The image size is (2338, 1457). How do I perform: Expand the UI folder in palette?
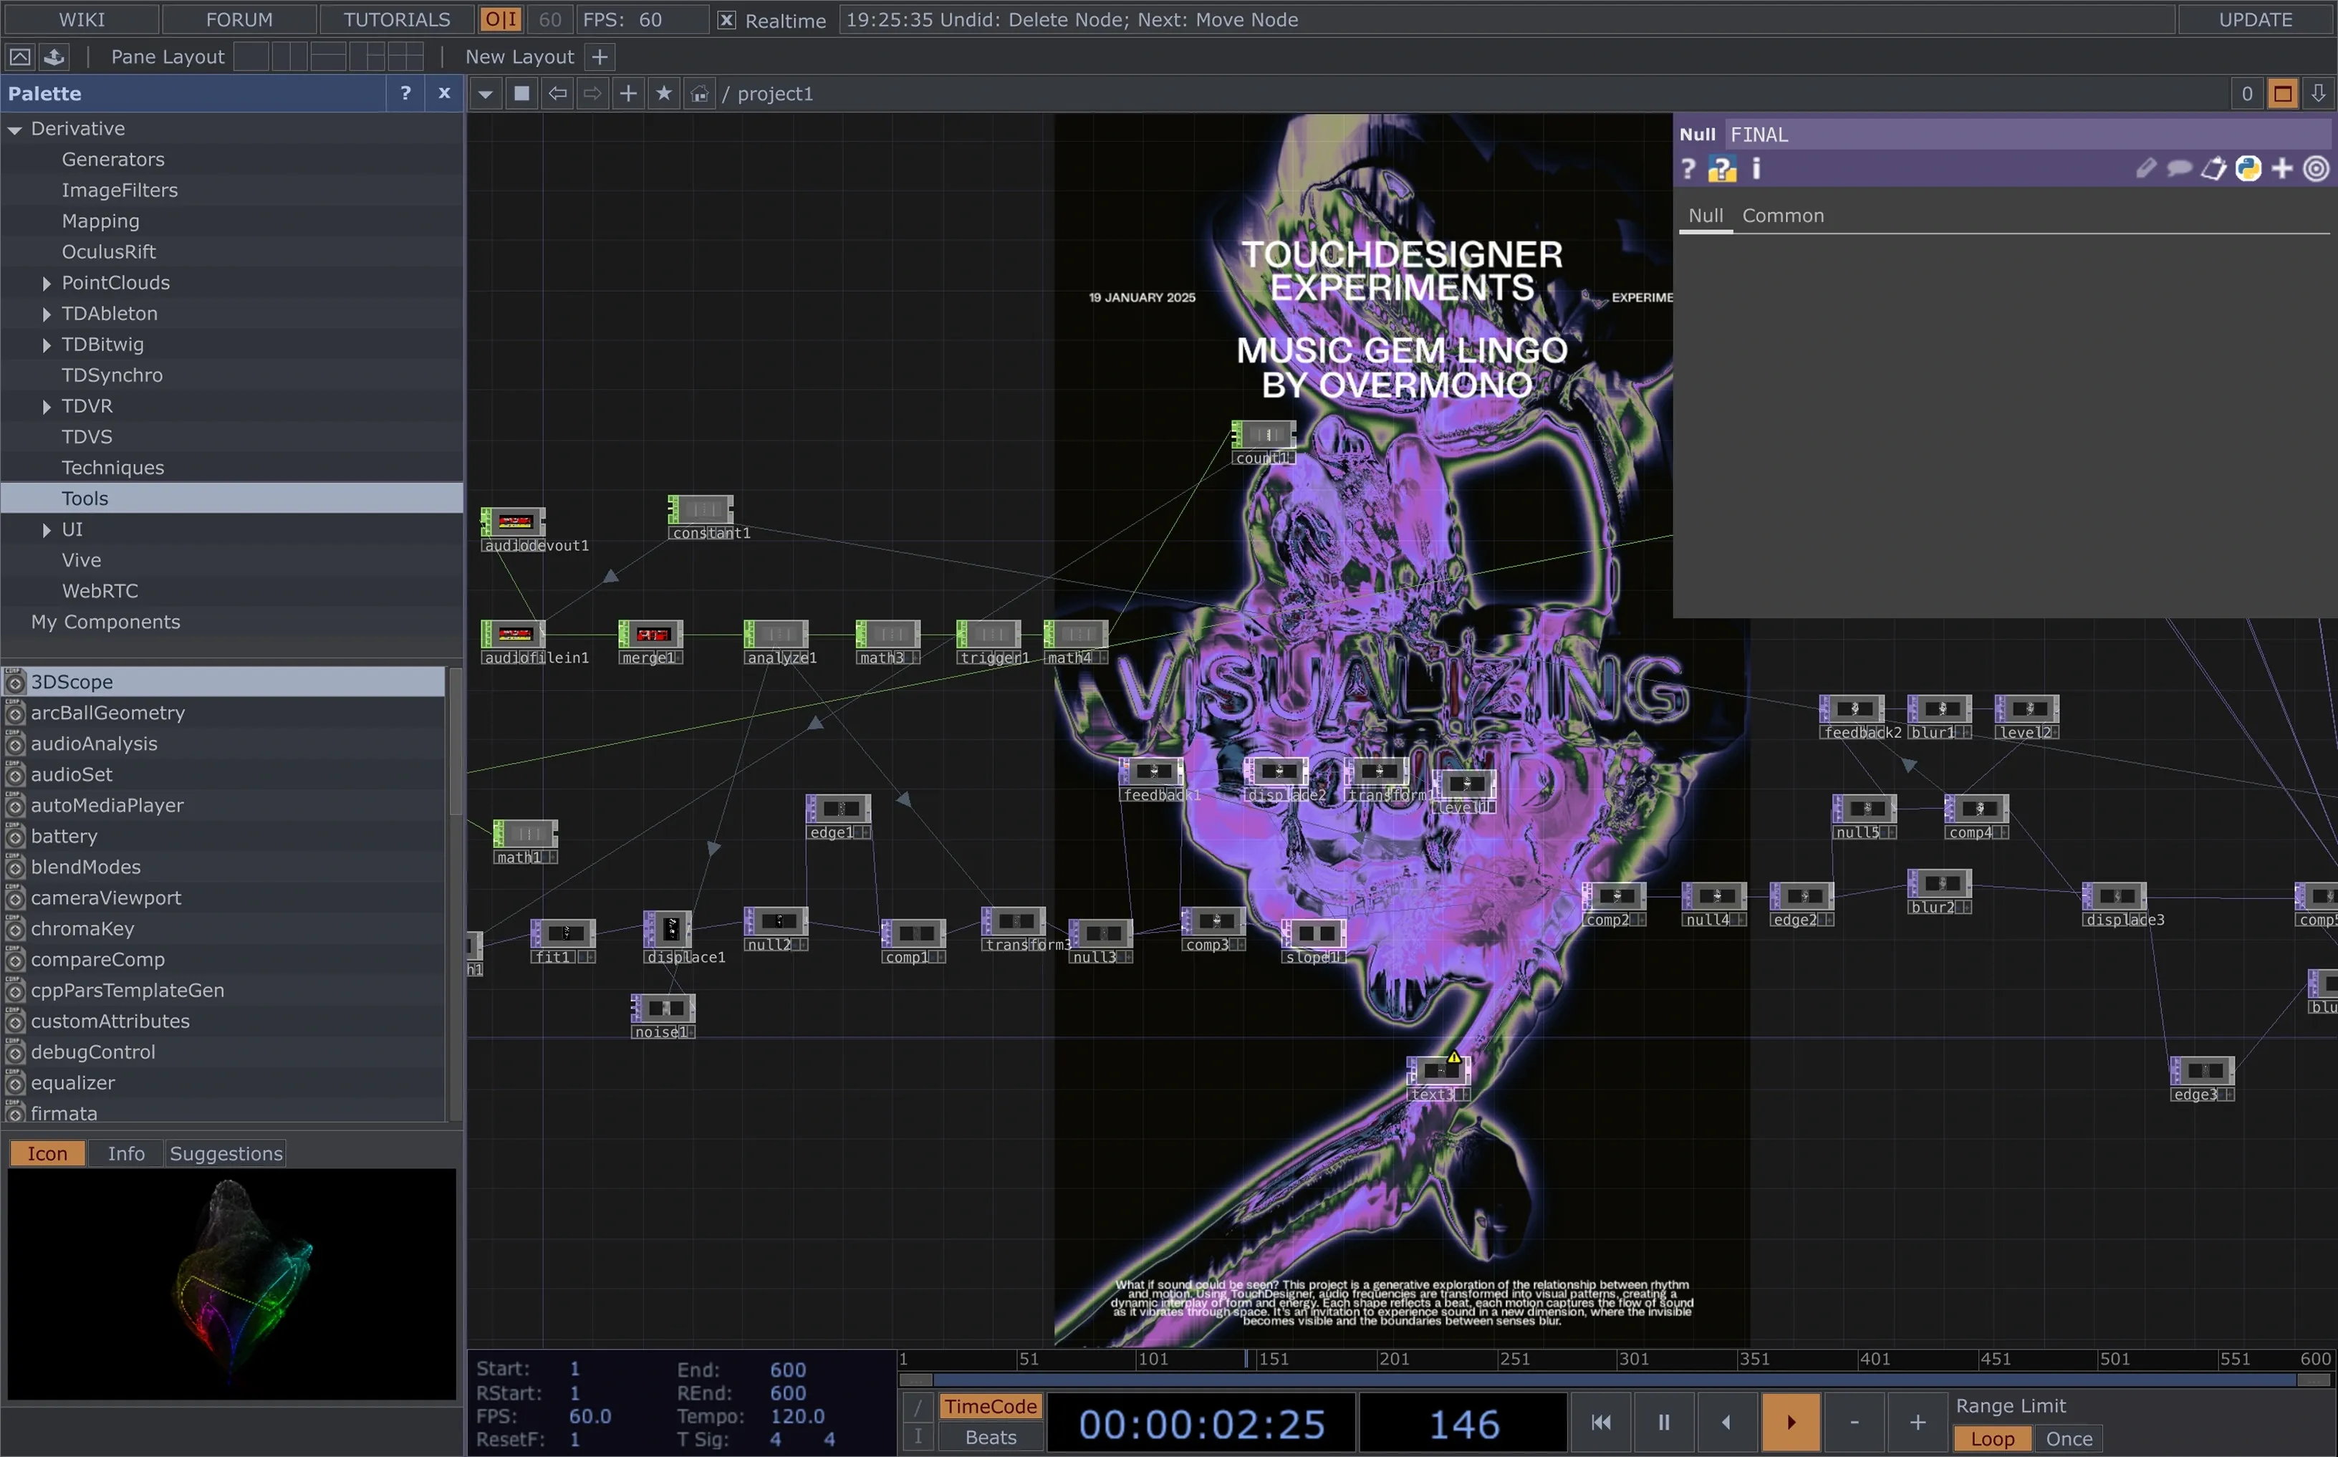click(47, 530)
